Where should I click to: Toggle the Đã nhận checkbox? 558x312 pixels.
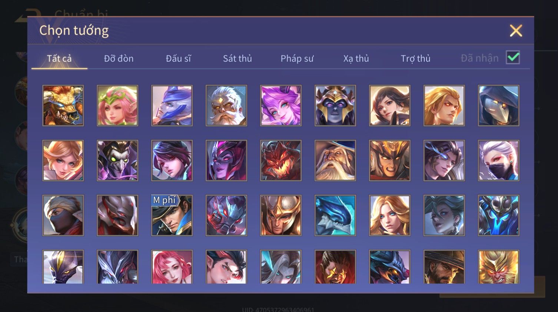pos(513,58)
